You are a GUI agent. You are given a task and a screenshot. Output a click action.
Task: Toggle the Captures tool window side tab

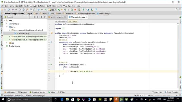tap(2, 46)
